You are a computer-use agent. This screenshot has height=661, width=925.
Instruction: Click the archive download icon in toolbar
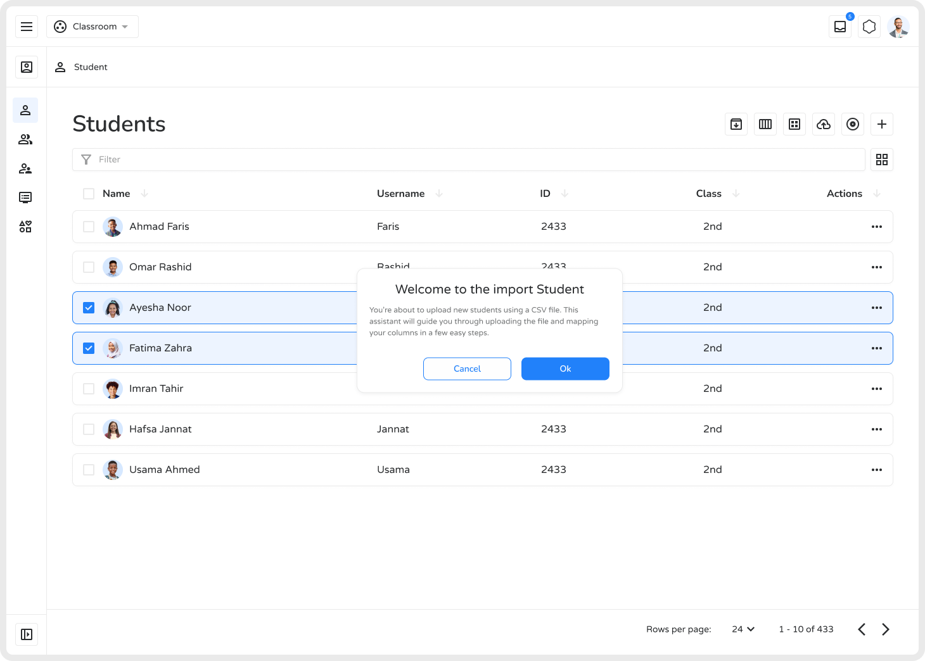736,124
